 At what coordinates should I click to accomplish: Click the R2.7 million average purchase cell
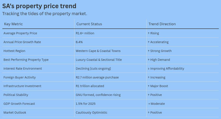97,77
